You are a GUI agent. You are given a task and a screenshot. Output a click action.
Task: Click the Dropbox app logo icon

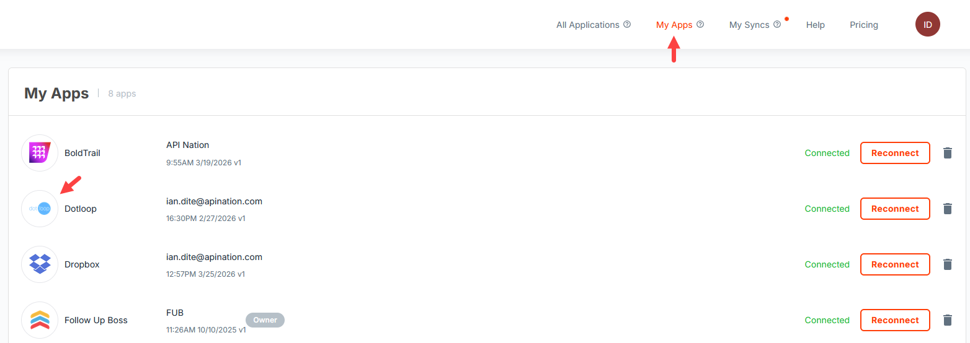(x=40, y=264)
